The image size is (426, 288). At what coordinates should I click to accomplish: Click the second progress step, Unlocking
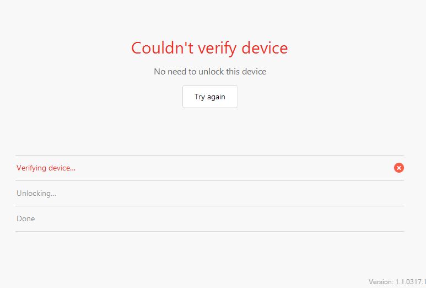36,193
